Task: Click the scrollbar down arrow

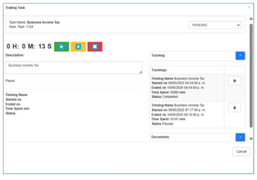Action: pos(251,139)
